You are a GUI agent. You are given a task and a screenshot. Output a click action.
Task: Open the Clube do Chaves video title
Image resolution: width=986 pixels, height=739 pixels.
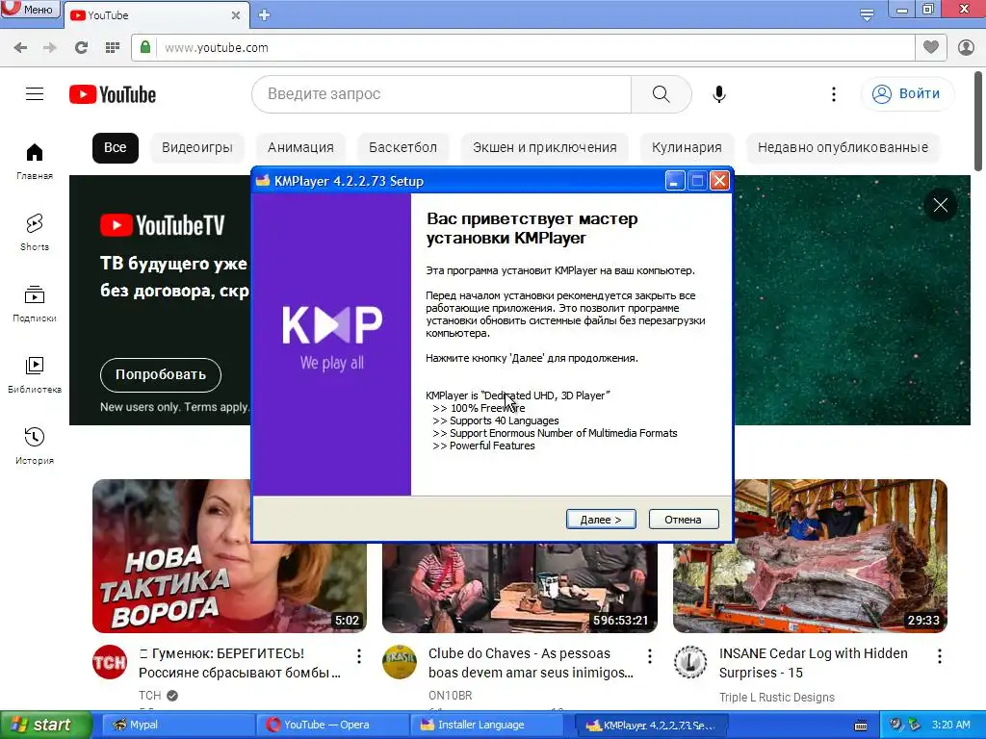531,663
